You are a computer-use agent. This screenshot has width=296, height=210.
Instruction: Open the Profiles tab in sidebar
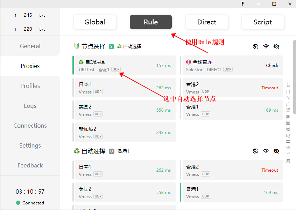[30, 86]
